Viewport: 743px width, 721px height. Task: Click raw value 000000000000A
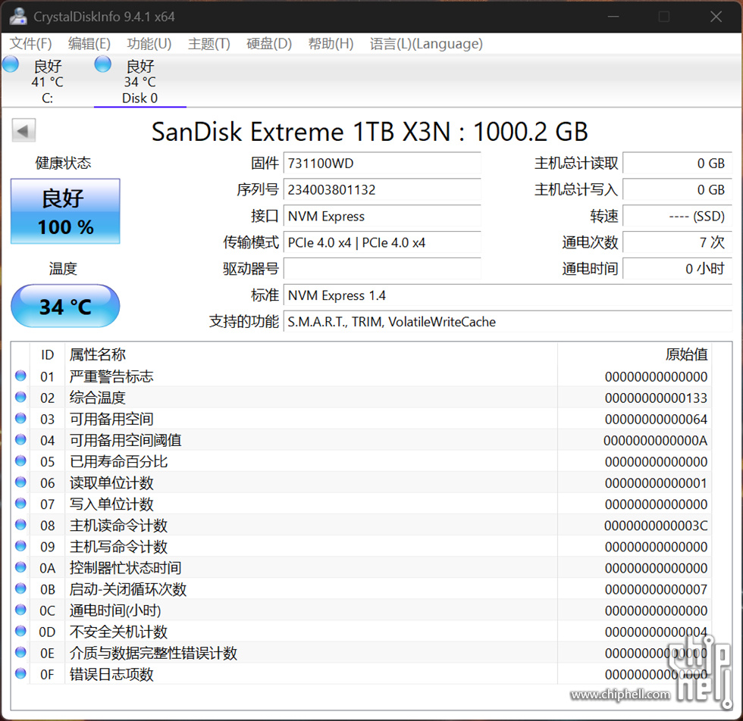(x=655, y=441)
